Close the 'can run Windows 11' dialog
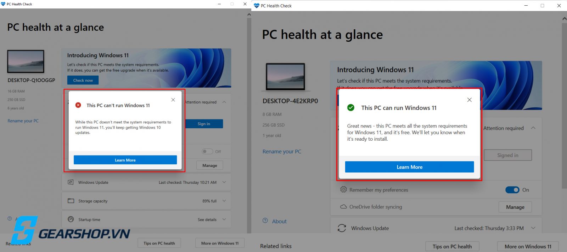This screenshot has width=567, height=252. pyautogui.click(x=469, y=100)
